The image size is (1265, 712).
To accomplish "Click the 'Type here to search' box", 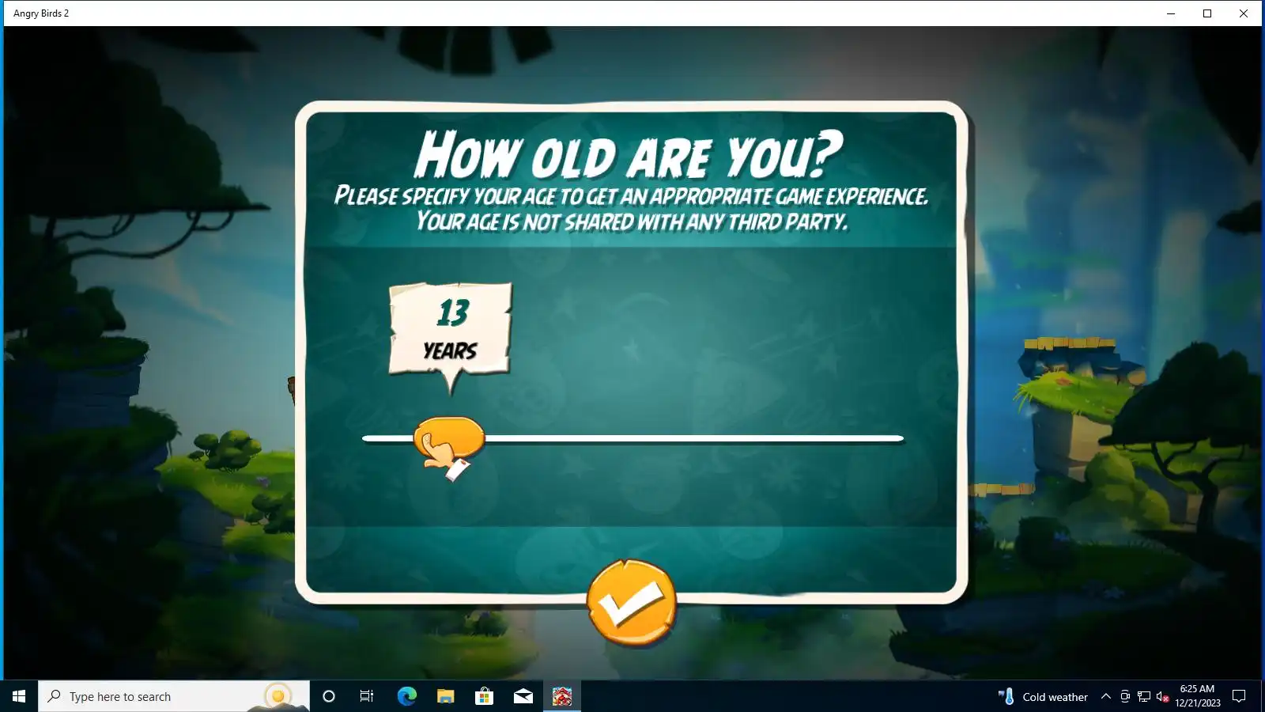I will 173,696.
